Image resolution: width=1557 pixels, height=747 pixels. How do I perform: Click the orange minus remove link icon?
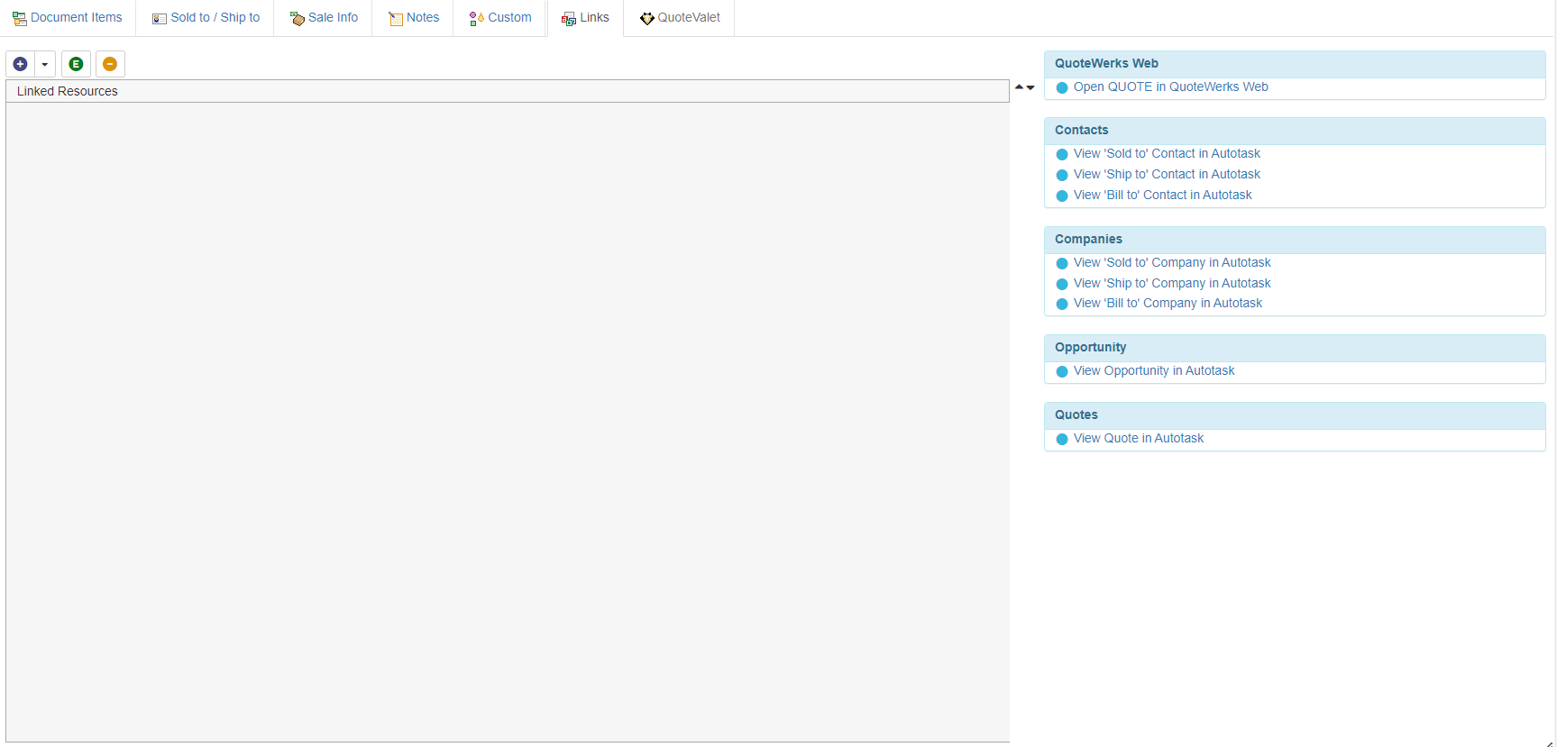110,64
